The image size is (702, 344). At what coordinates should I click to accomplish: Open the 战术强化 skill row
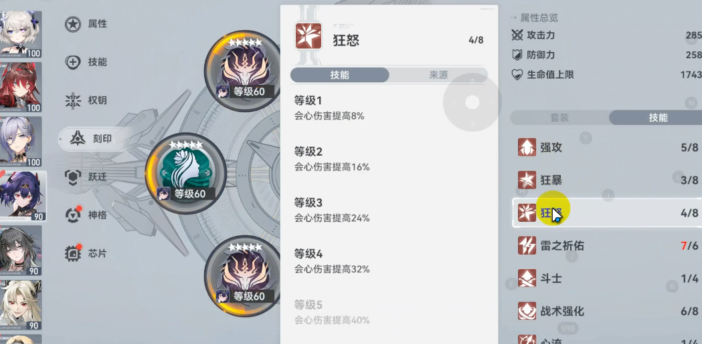pyautogui.click(x=607, y=311)
